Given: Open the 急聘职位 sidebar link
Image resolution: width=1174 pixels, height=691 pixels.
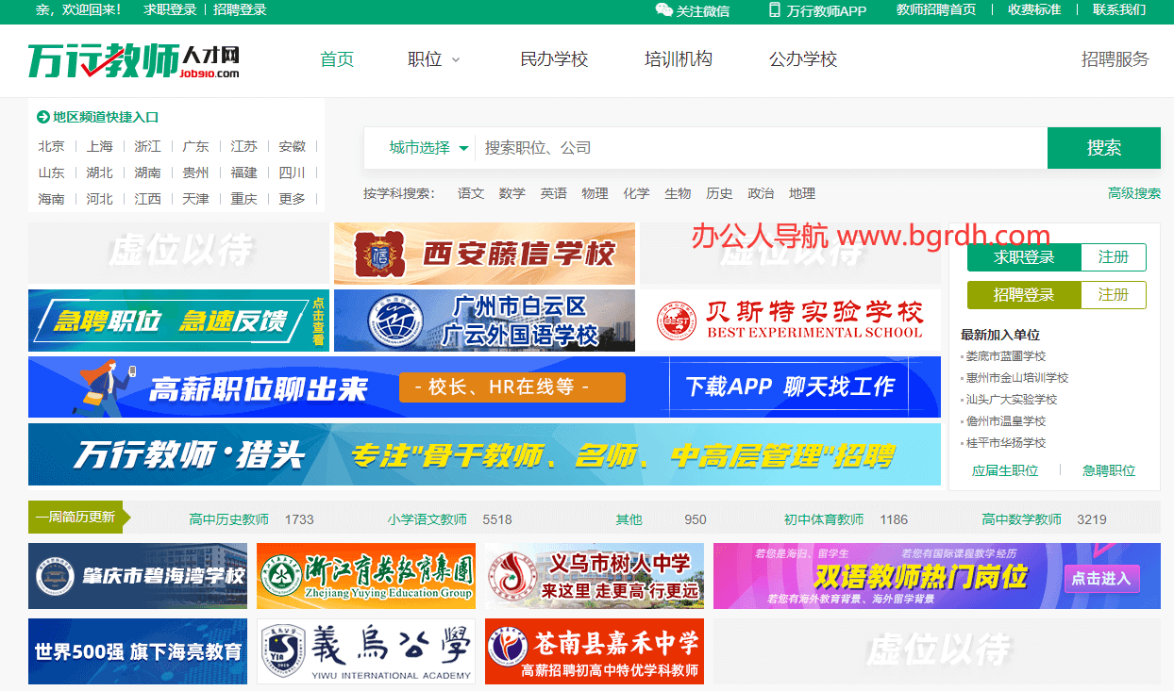Looking at the screenshot, I should (x=1109, y=470).
